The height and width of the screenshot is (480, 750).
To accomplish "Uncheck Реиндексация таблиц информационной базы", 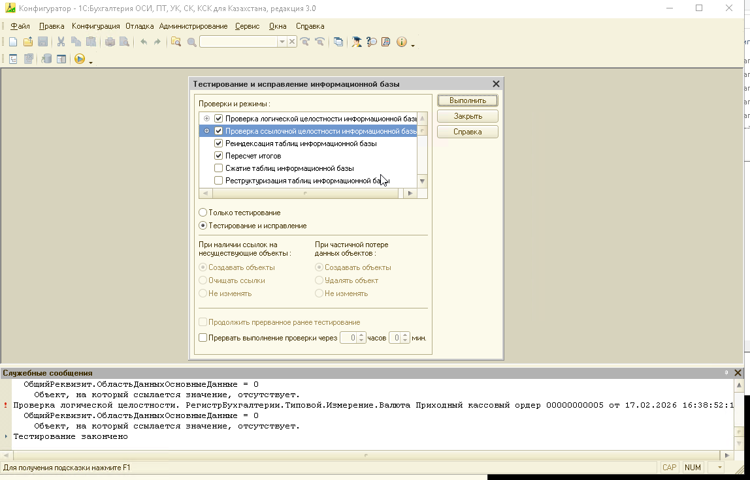I will [x=219, y=143].
